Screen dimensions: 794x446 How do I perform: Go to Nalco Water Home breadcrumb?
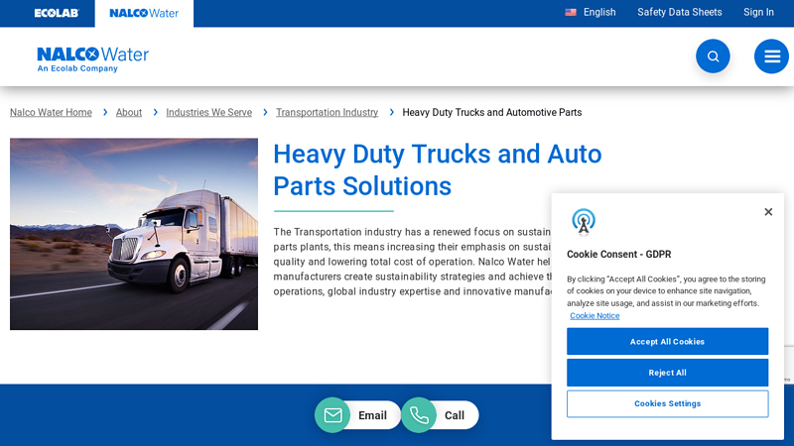51,112
